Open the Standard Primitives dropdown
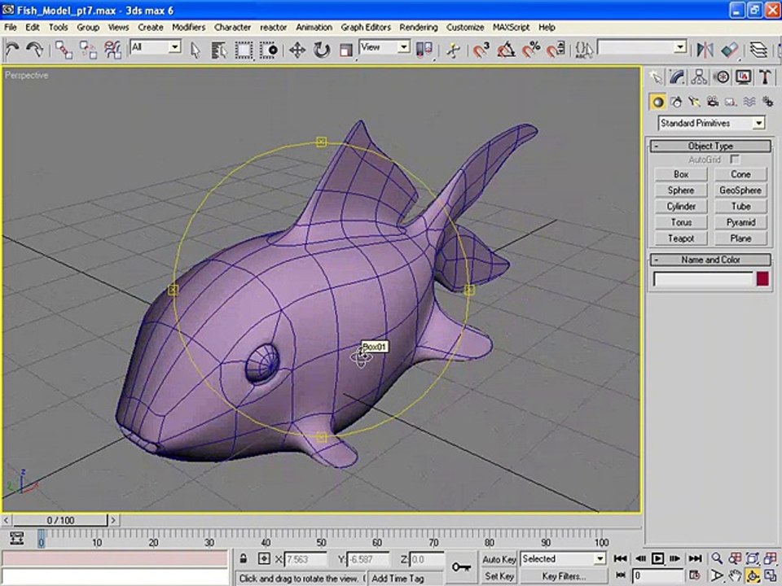 pos(712,123)
